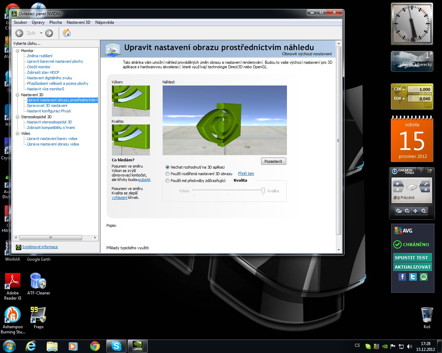The height and width of the screenshot is (353, 442).
Task: Click the Přejít tam link
Action: [x=246, y=174]
